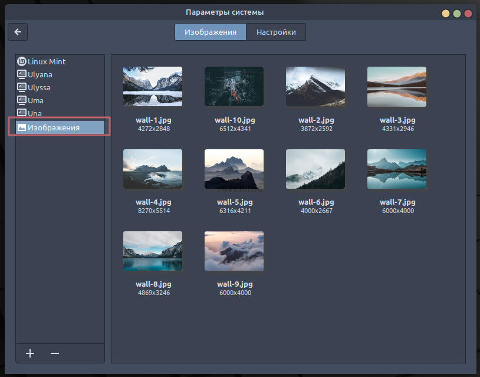Click the back arrow button
This screenshot has width=480, height=377.
pyautogui.click(x=18, y=32)
